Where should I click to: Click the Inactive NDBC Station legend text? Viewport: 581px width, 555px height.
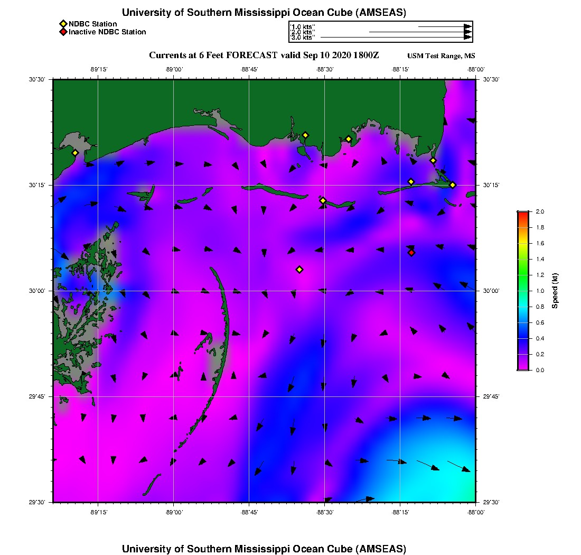[x=107, y=32]
